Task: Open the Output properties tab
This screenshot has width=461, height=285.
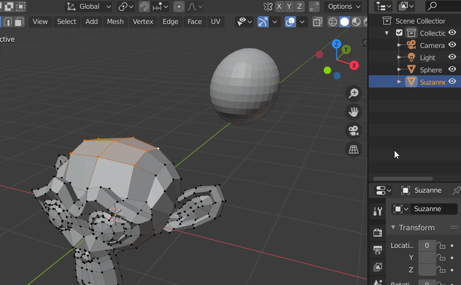Action: tap(377, 250)
